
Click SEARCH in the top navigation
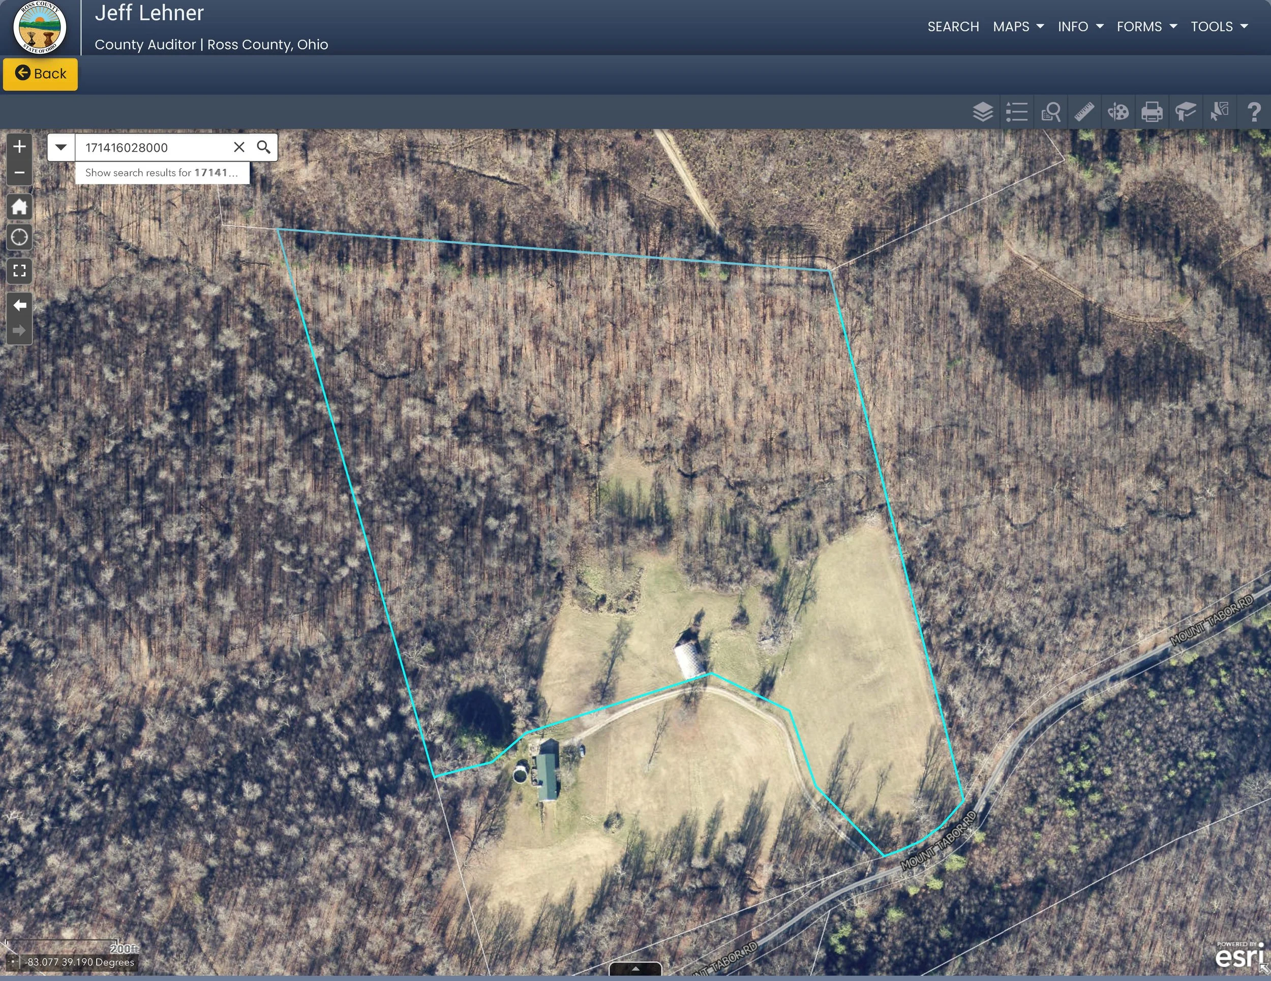953,27
